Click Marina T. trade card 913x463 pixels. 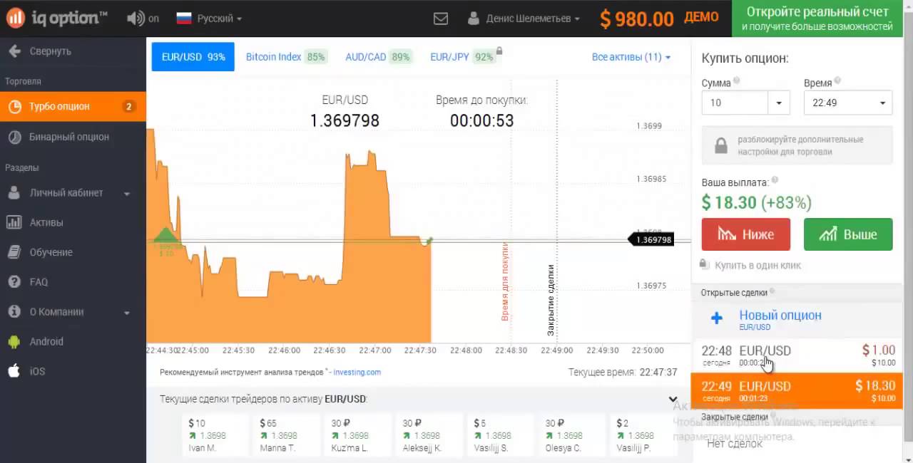(x=287, y=435)
